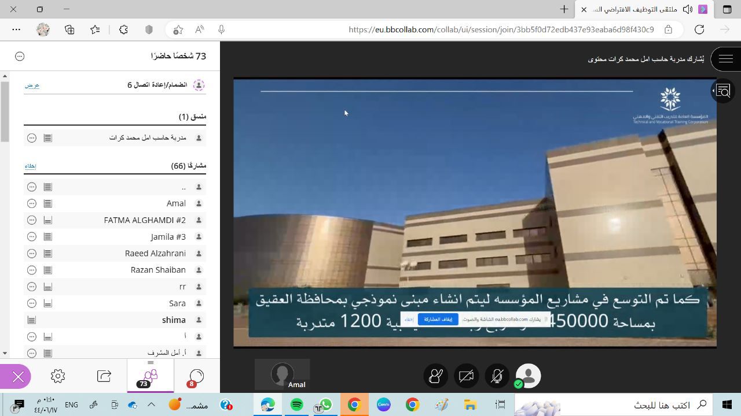Open WhatsApp from the taskbar

tap(325, 404)
